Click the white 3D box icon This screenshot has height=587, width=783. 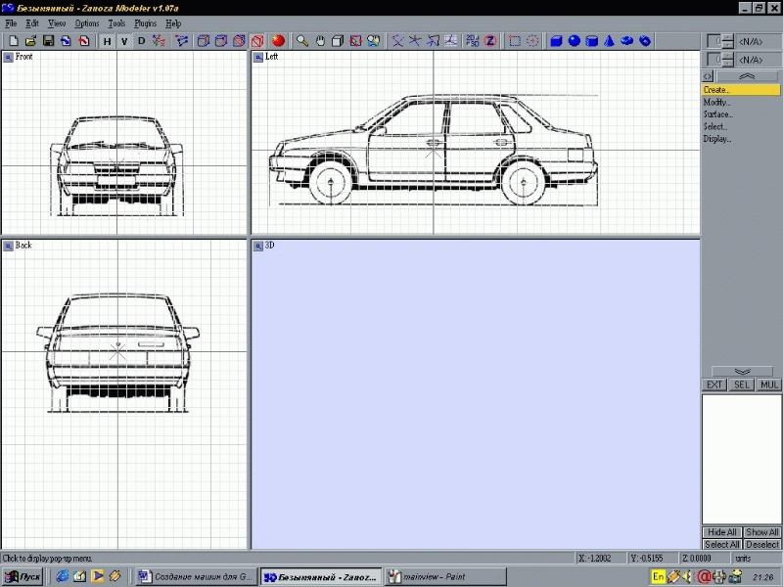(x=338, y=41)
